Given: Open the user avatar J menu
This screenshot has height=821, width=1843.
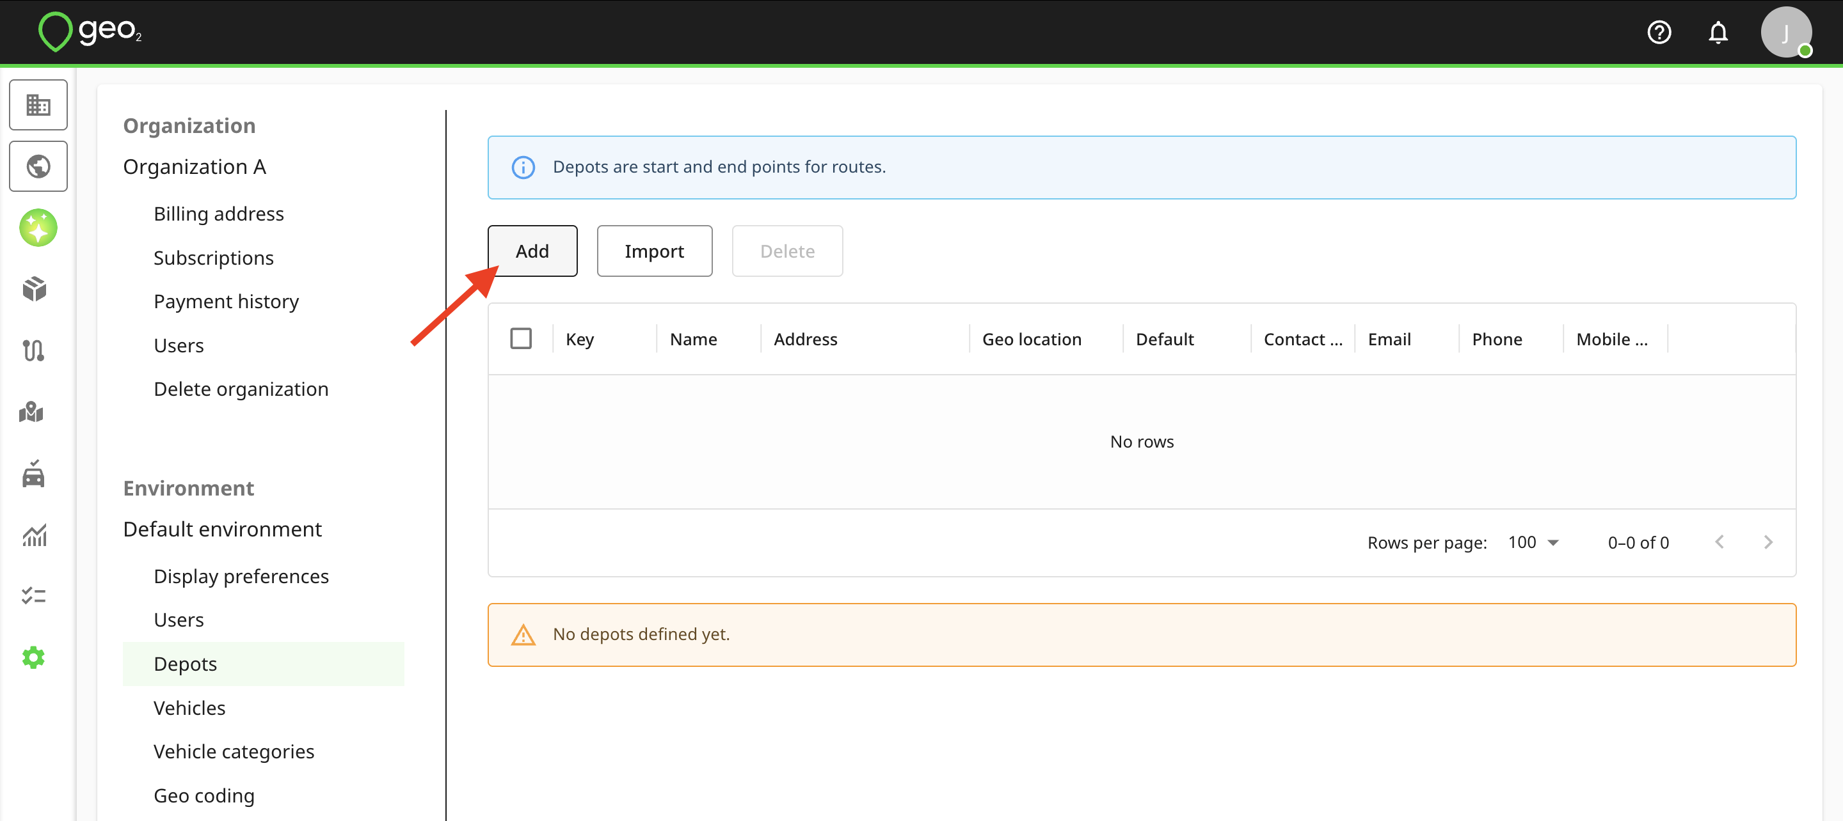Looking at the screenshot, I should pyautogui.click(x=1786, y=32).
